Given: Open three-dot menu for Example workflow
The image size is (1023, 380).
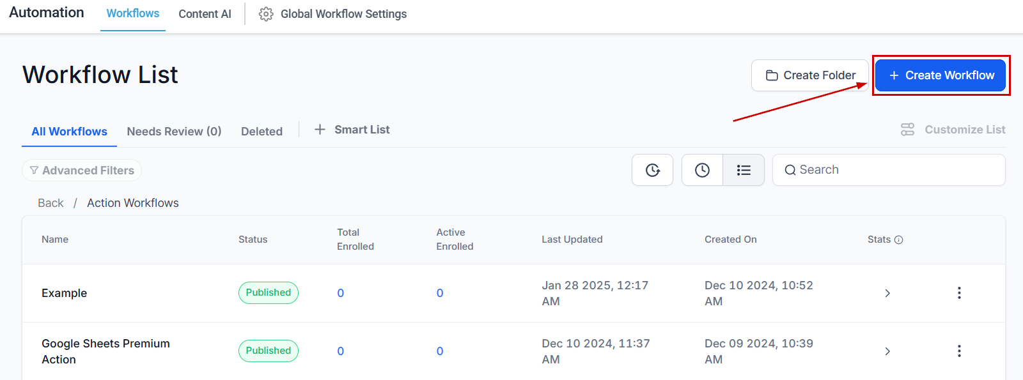Looking at the screenshot, I should 958,293.
